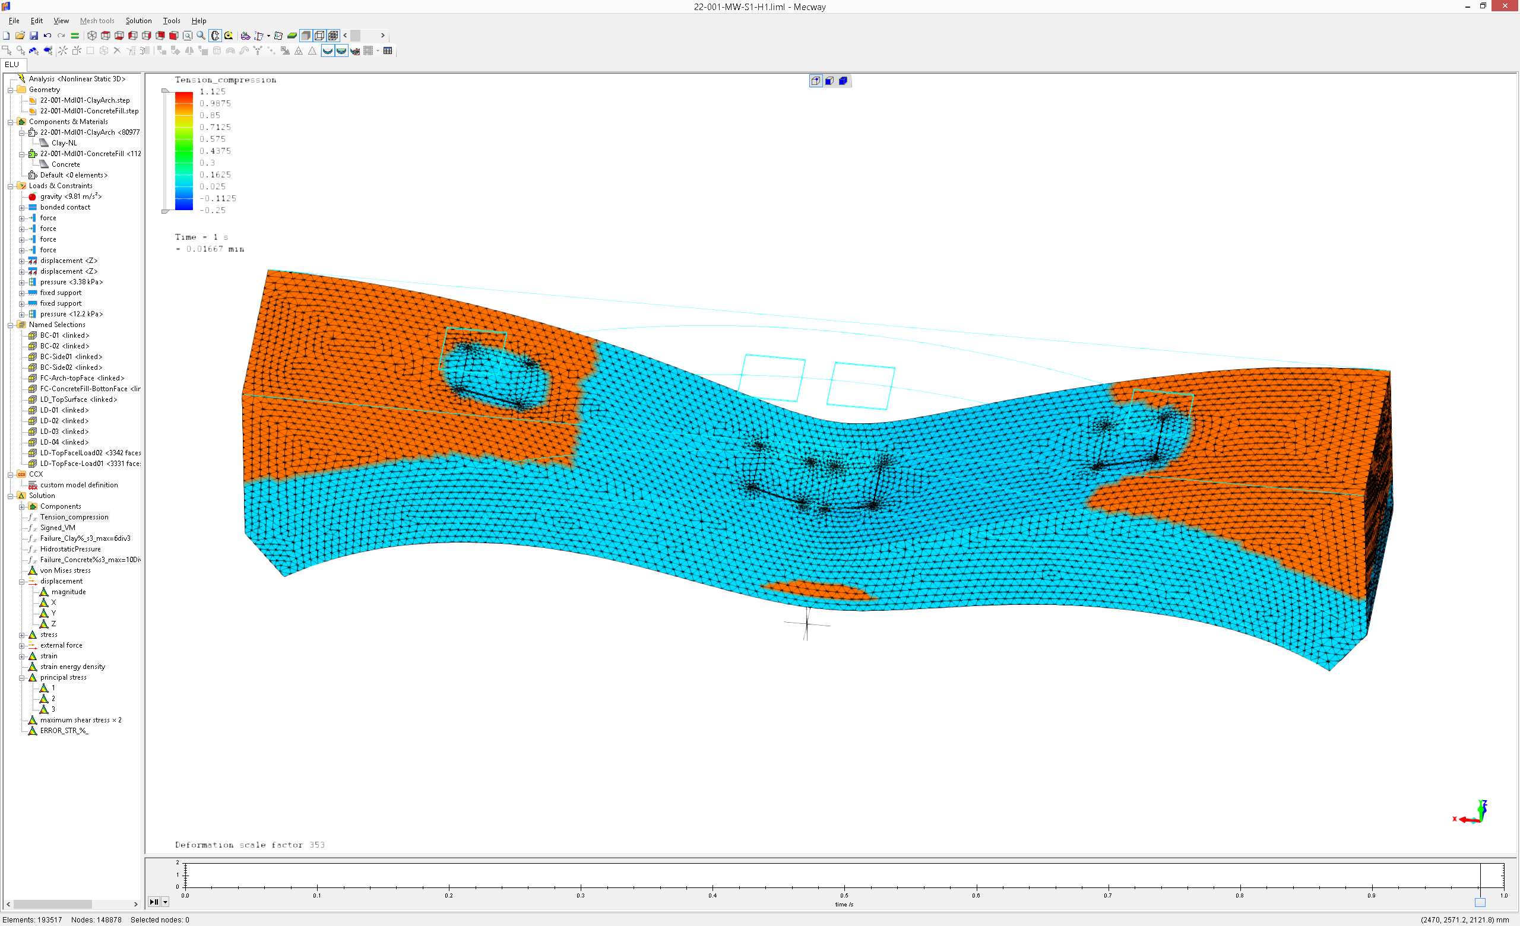
Task: Enable element selection solid blue cube
Action: pyautogui.click(x=843, y=81)
